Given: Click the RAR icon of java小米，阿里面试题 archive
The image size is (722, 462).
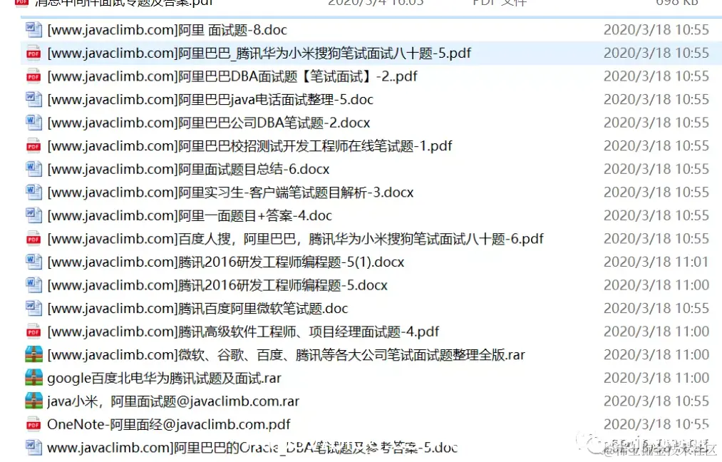Looking at the screenshot, I should pos(33,401).
